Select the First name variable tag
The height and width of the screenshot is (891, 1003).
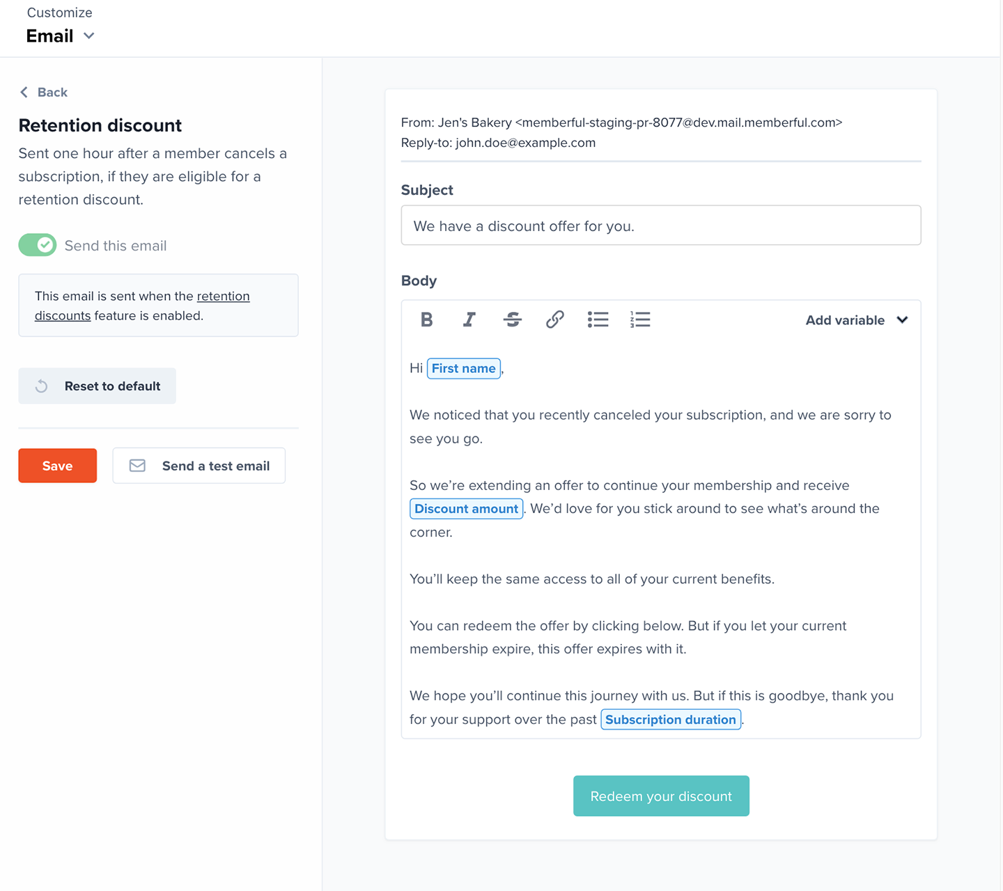[x=464, y=368]
